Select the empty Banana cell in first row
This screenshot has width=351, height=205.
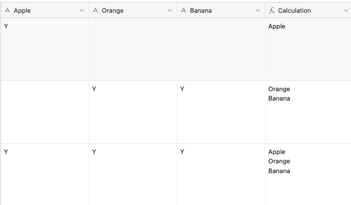pyautogui.click(x=221, y=50)
